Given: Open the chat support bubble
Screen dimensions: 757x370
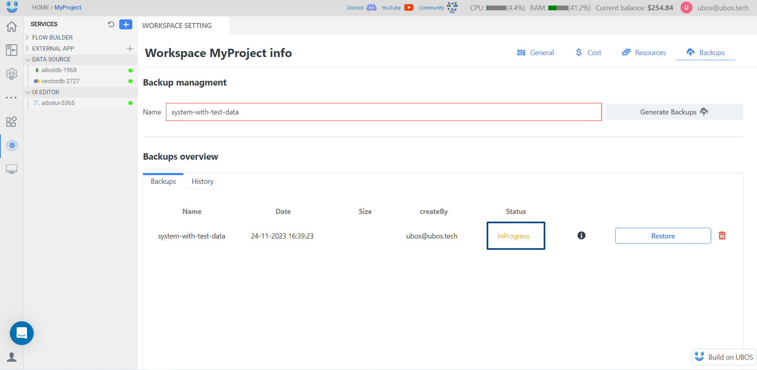Looking at the screenshot, I should (x=22, y=333).
